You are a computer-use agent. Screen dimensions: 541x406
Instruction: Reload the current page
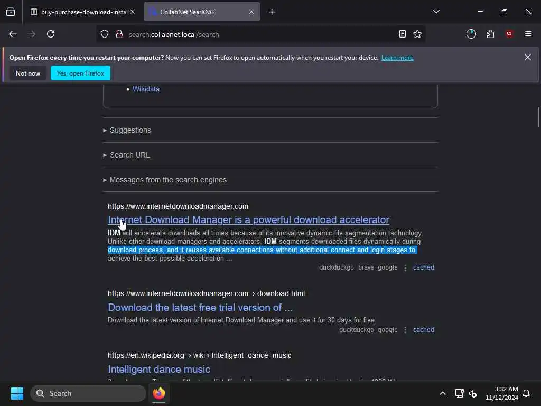[x=51, y=34]
